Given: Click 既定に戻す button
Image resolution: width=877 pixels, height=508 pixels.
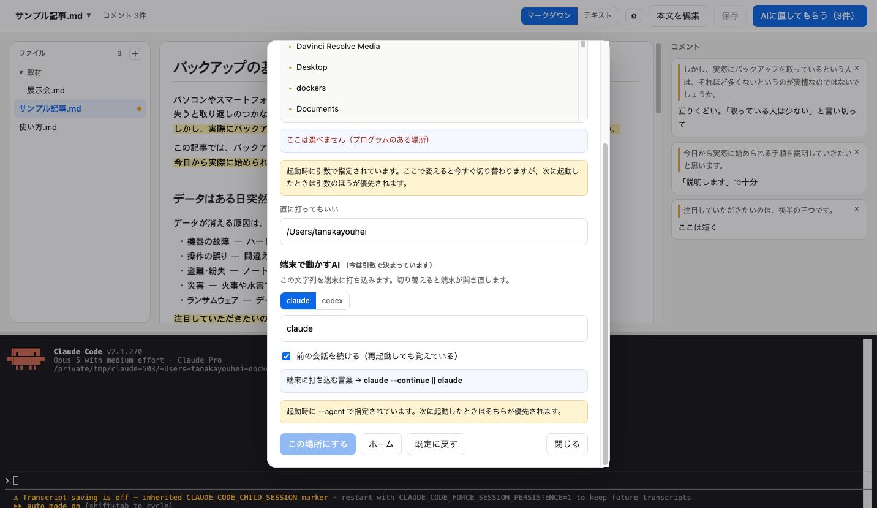Looking at the screenshot, I should coord(436,444).
